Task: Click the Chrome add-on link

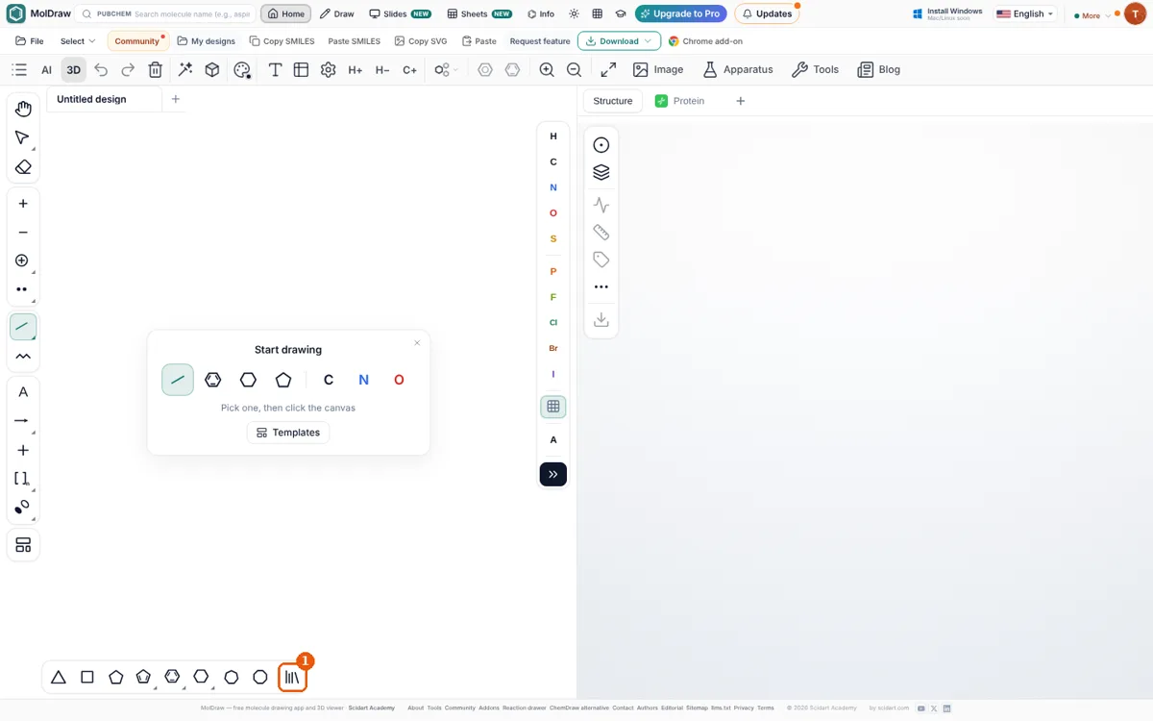Action: pyautogui.click(x=705, y=41)
